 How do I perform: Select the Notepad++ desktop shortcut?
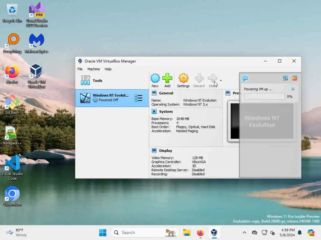pyautogui.click(x=12, y=136)
